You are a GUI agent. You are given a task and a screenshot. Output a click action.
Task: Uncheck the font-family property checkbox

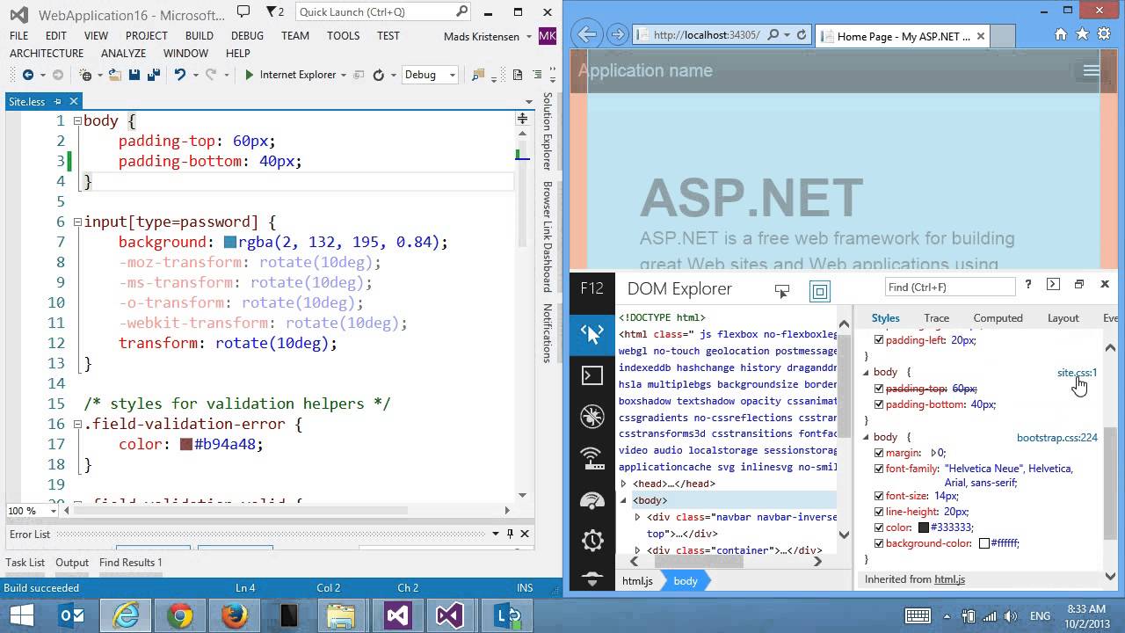(878, 469)
